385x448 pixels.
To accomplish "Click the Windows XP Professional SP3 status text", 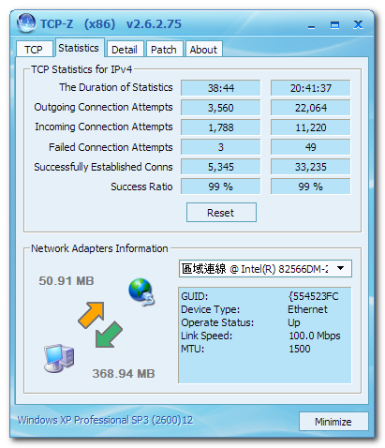I will pos(105,420).
